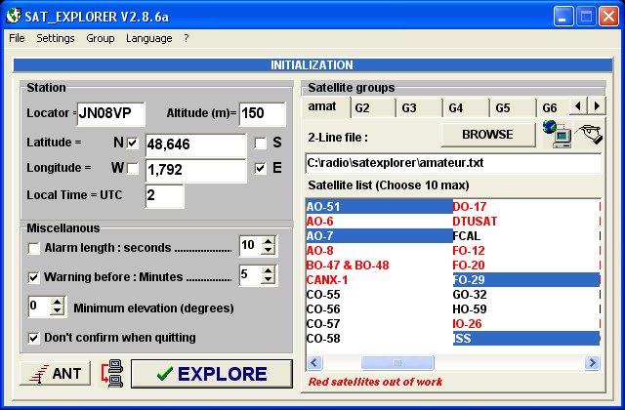This screenshot has height=410, width=625.
Task: Switch to the G2 group tab
Action: 373,108
